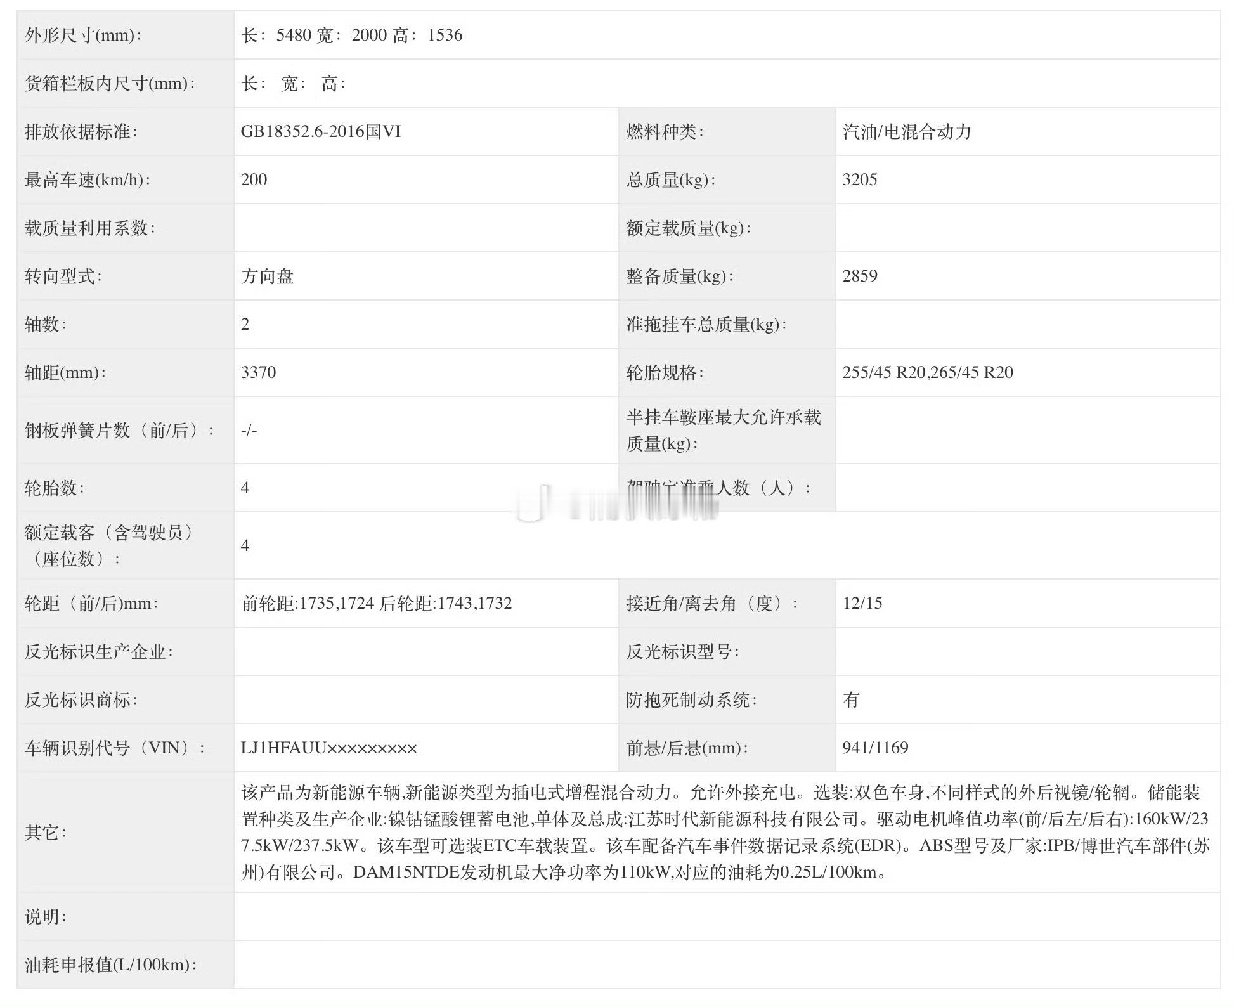This screenshot has height=1007, width=1234.
Task: Click the 最高车速(km/h) label
Action: pos(88,179)
